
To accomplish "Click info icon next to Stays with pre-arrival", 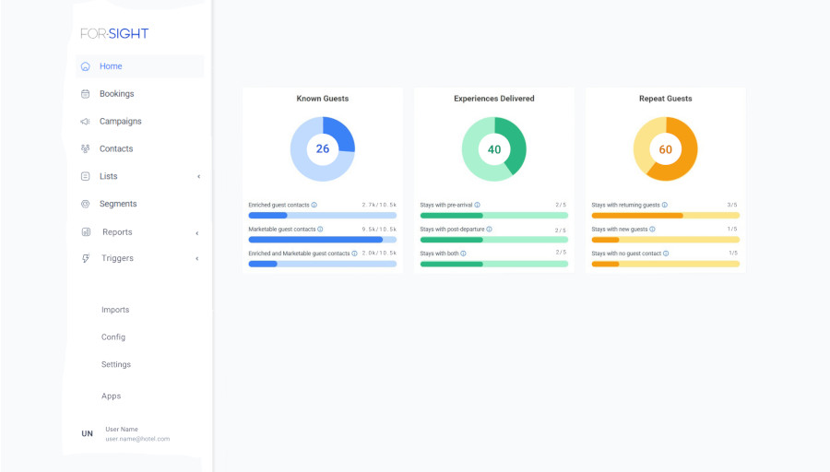I will pyautogui.click(x=477, y=206).
